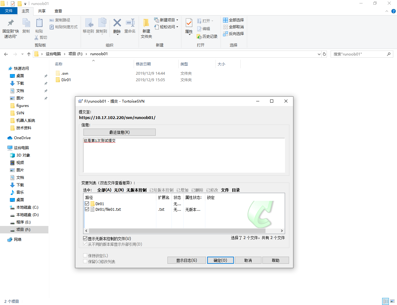This screenshot has height=305, width=397.
Task: Select 项目 (F:) in navigation pane
Action: click(x=24, y=230)
